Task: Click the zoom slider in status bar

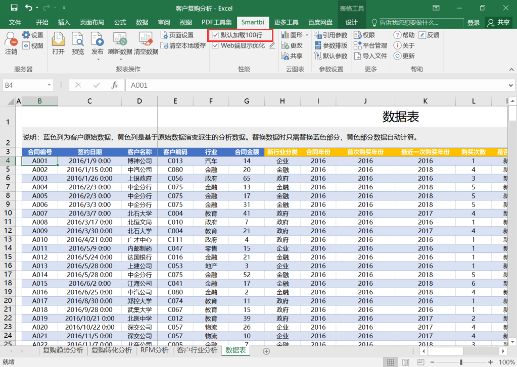Action: [461, 362]
